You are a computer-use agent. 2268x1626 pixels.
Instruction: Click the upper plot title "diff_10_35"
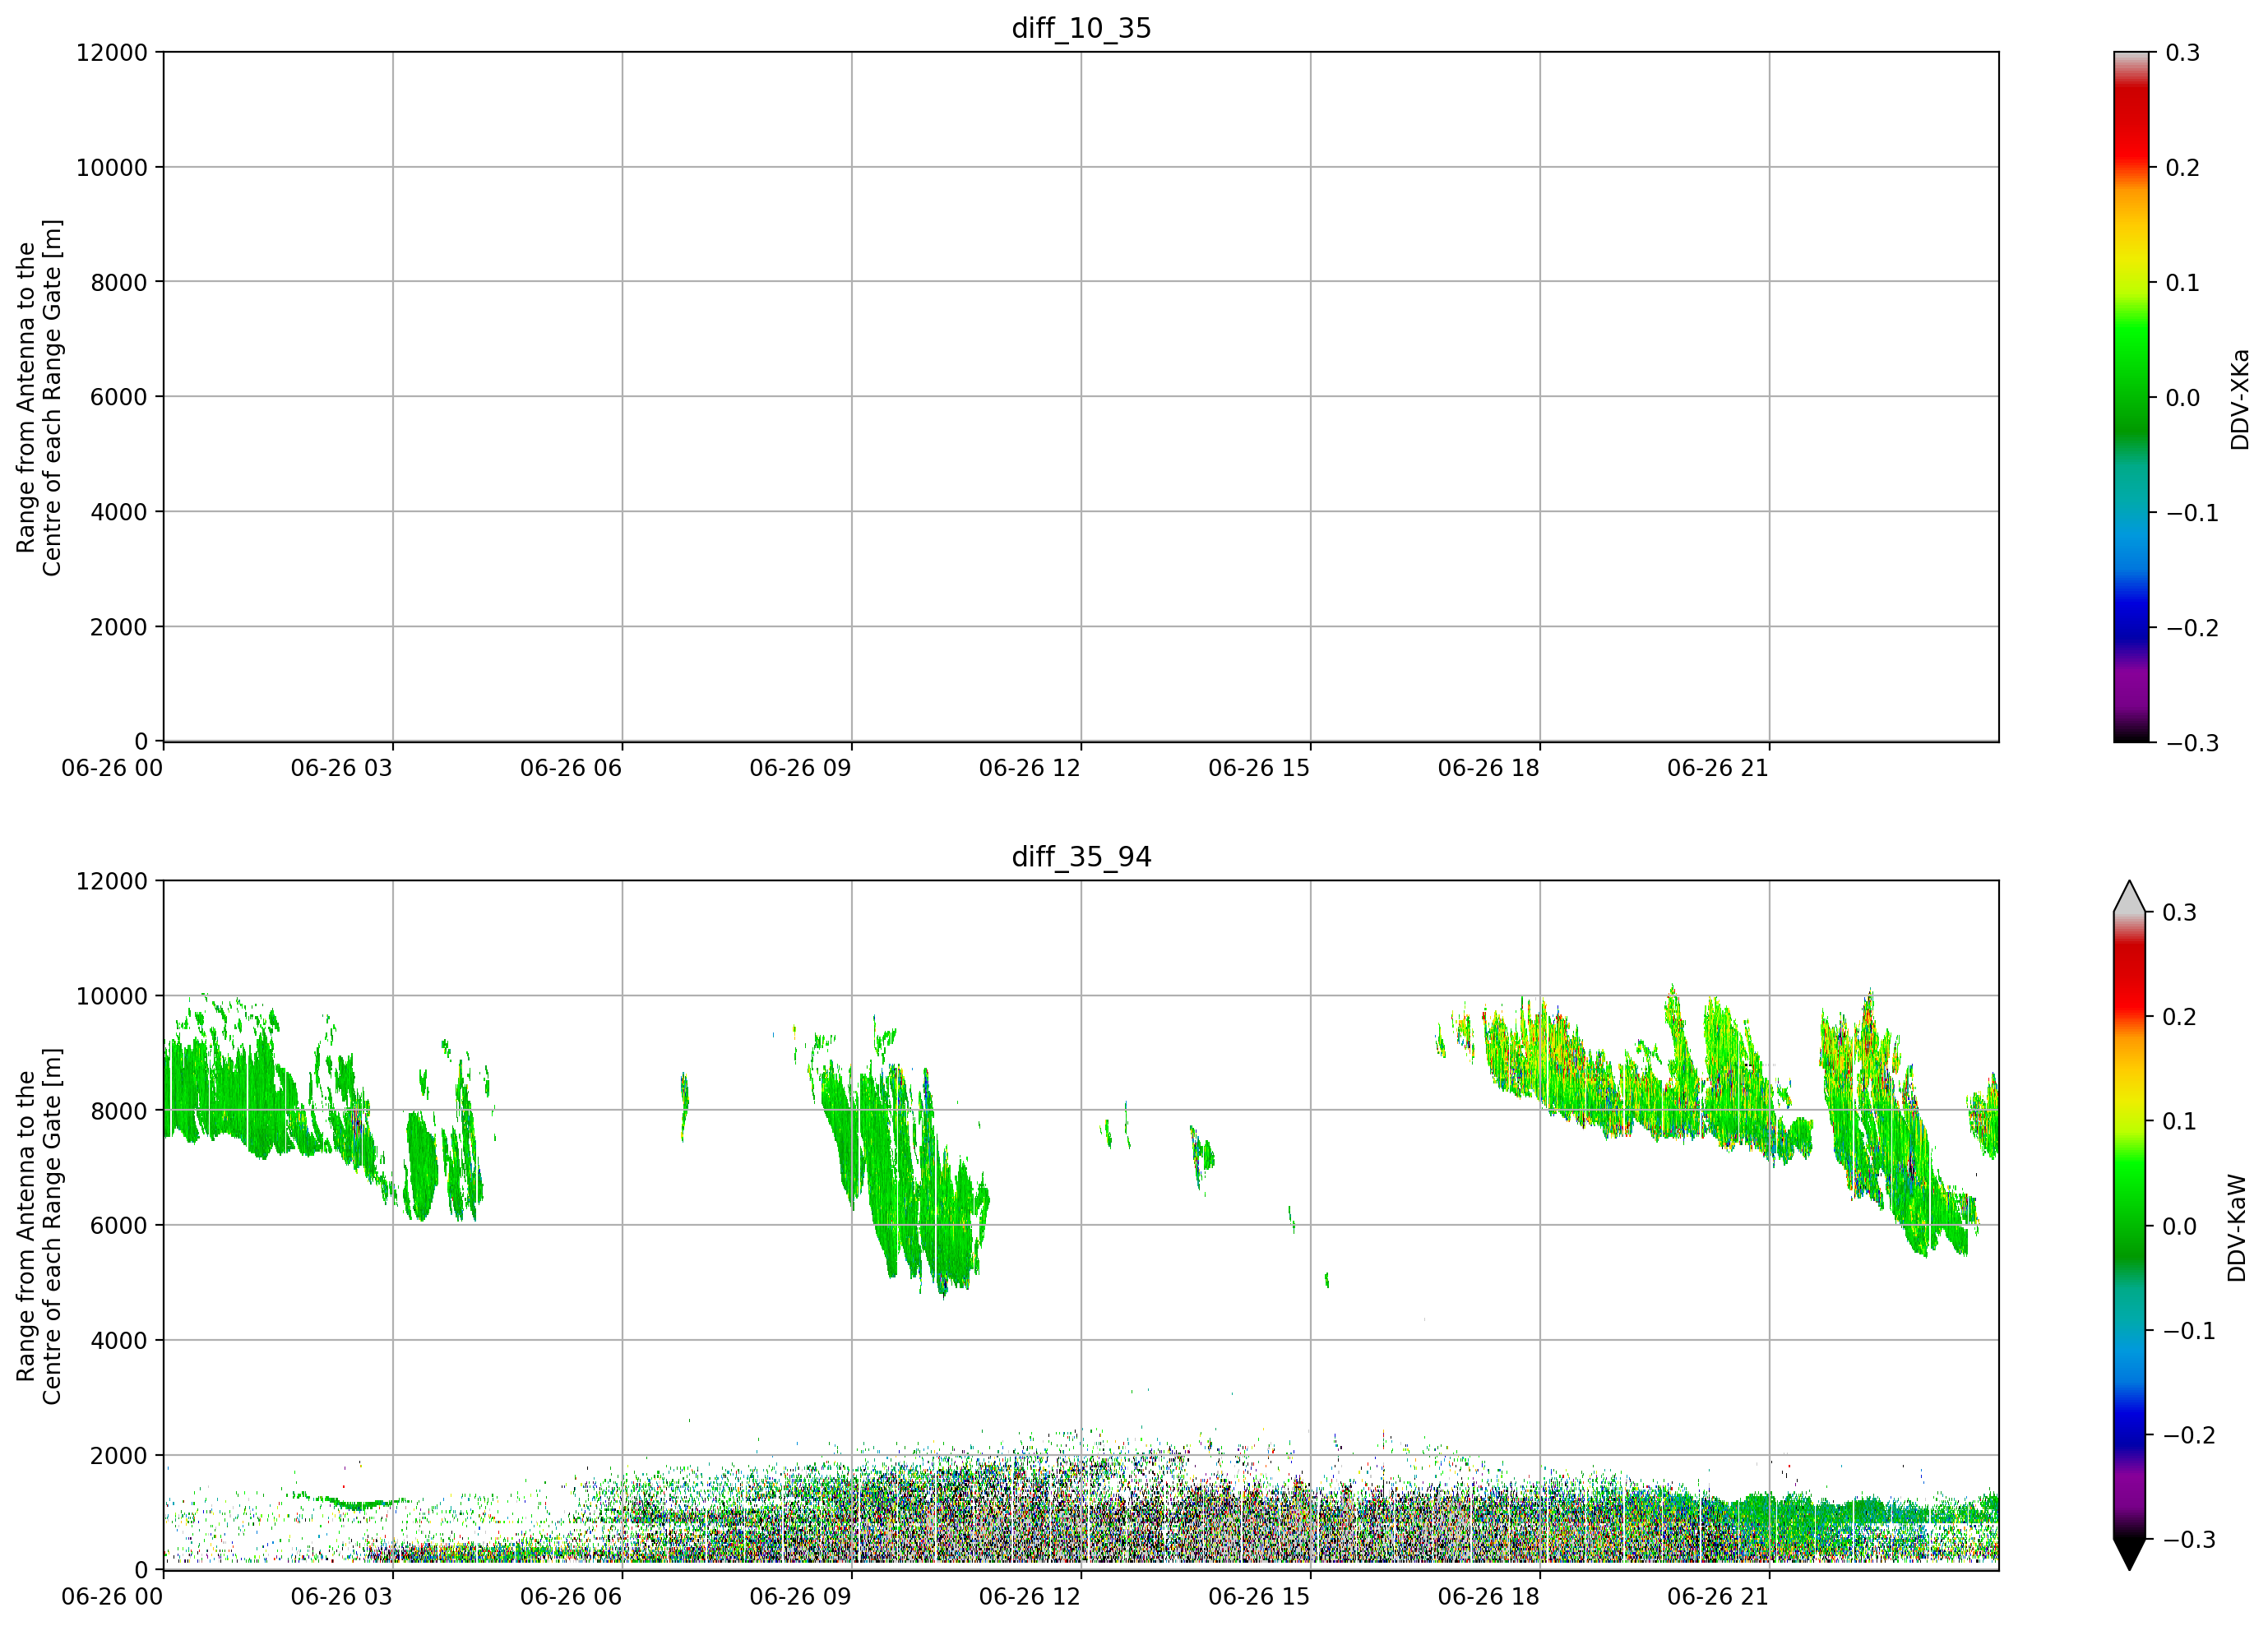click(1081, 28)
